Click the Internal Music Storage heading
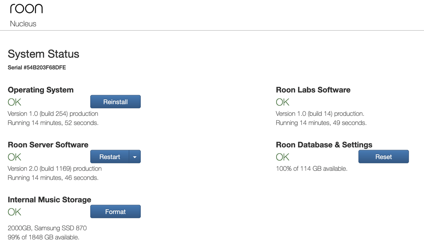Screen dimensions: 424x249 point(49,199)
